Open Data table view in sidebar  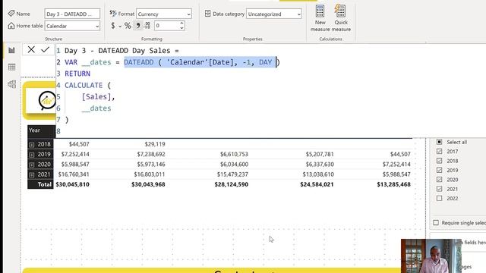pyautogui.click(x=12, y=67)
